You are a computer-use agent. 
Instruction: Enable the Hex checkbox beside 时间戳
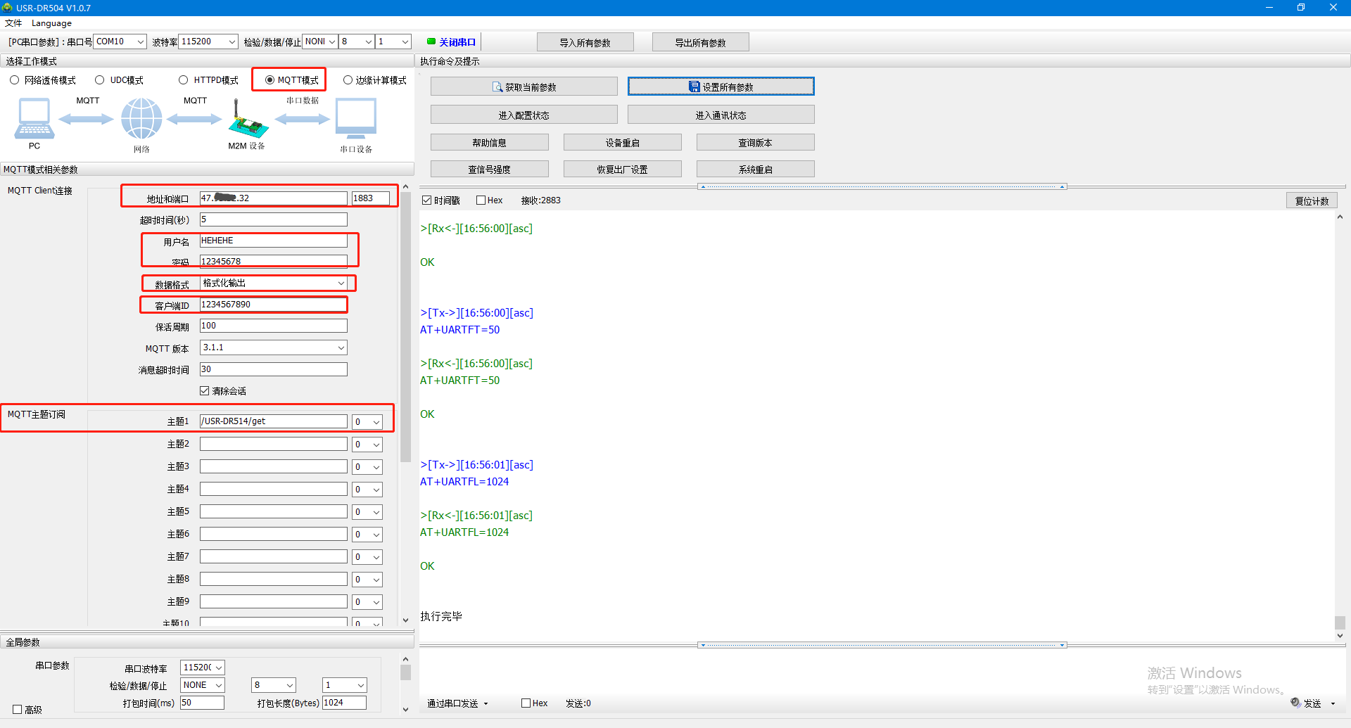point(481,200)
